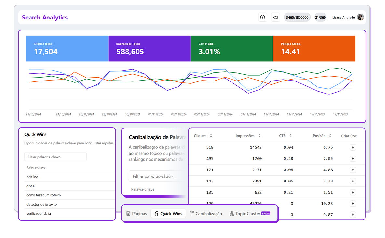Toggle sorting on the Impressões column
The image size is (385, 238).
pos(259,136)
